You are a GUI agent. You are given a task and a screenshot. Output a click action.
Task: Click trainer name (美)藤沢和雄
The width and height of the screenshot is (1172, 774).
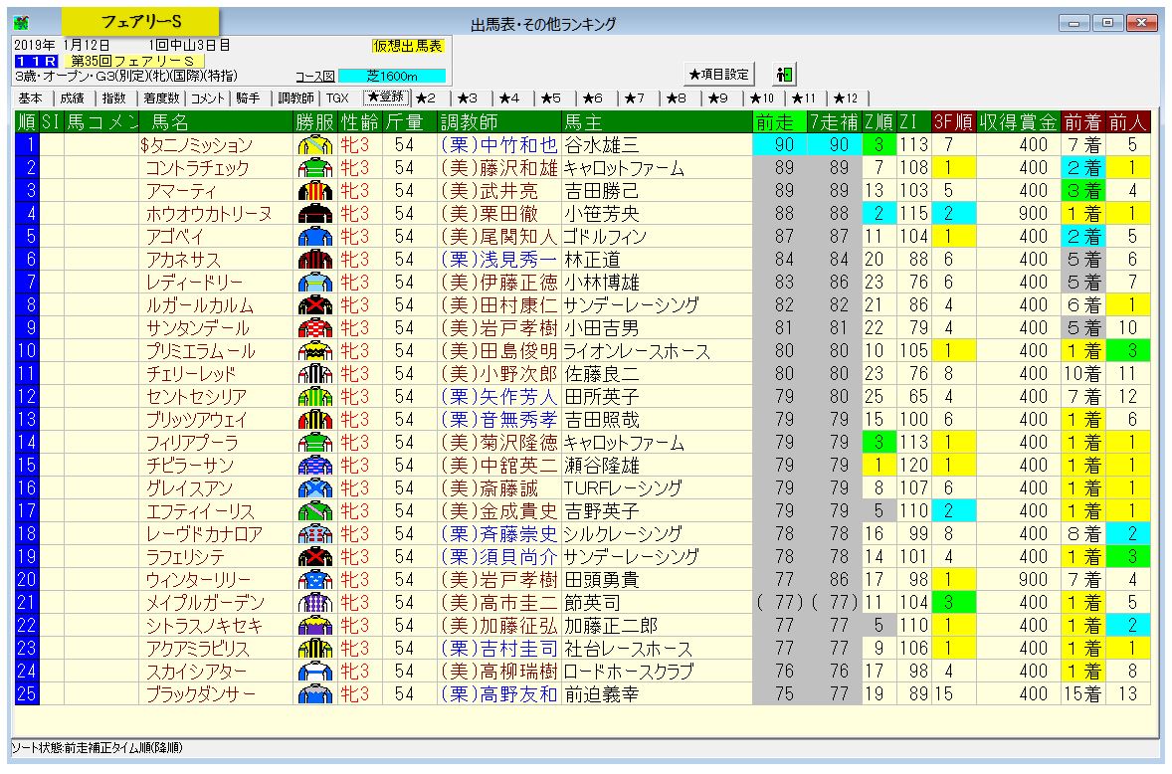tap(499, 168)
